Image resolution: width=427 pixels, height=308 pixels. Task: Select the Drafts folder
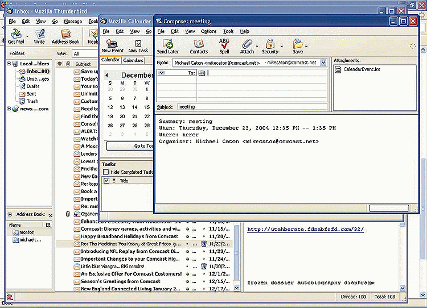[x=29, y=86]
